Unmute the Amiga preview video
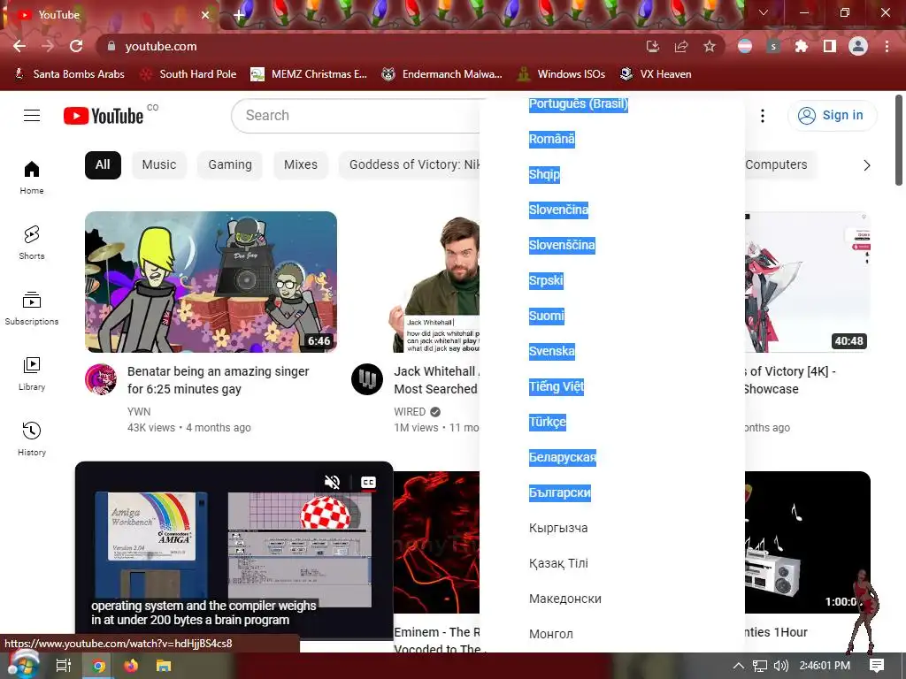This screenshot has width=906, height=679. pos(333,482)
